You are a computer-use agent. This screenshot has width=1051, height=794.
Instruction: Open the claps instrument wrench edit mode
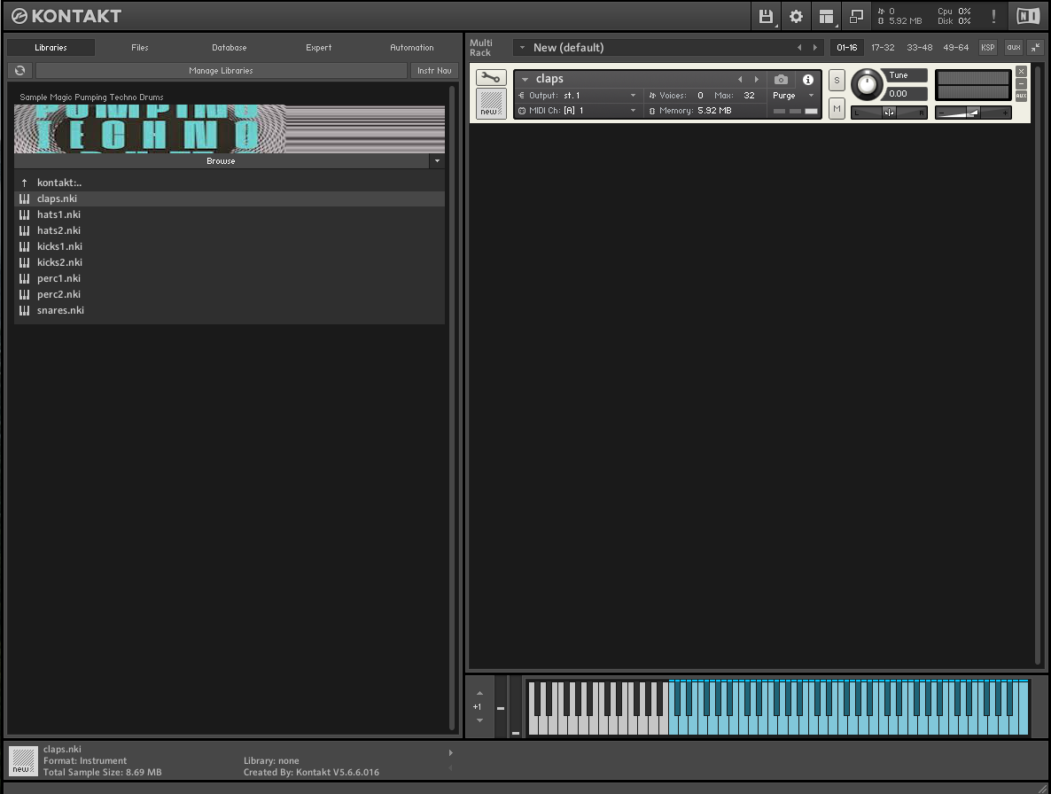pos(491,78)
